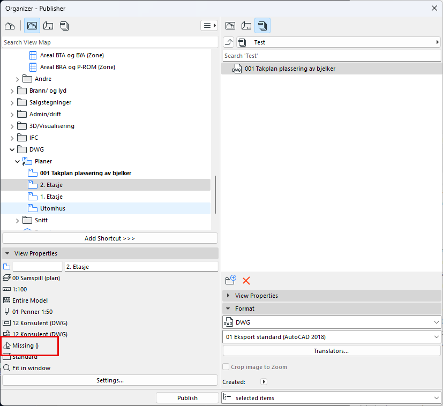Create new folder in publisher set
This screenshot has height=406, width=443.
point(231,280)
